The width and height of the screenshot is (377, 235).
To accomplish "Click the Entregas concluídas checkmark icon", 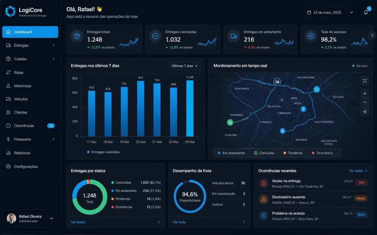I will click(155, 36).
